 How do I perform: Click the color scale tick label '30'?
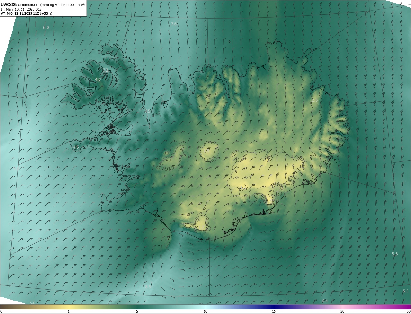point(342,311)
